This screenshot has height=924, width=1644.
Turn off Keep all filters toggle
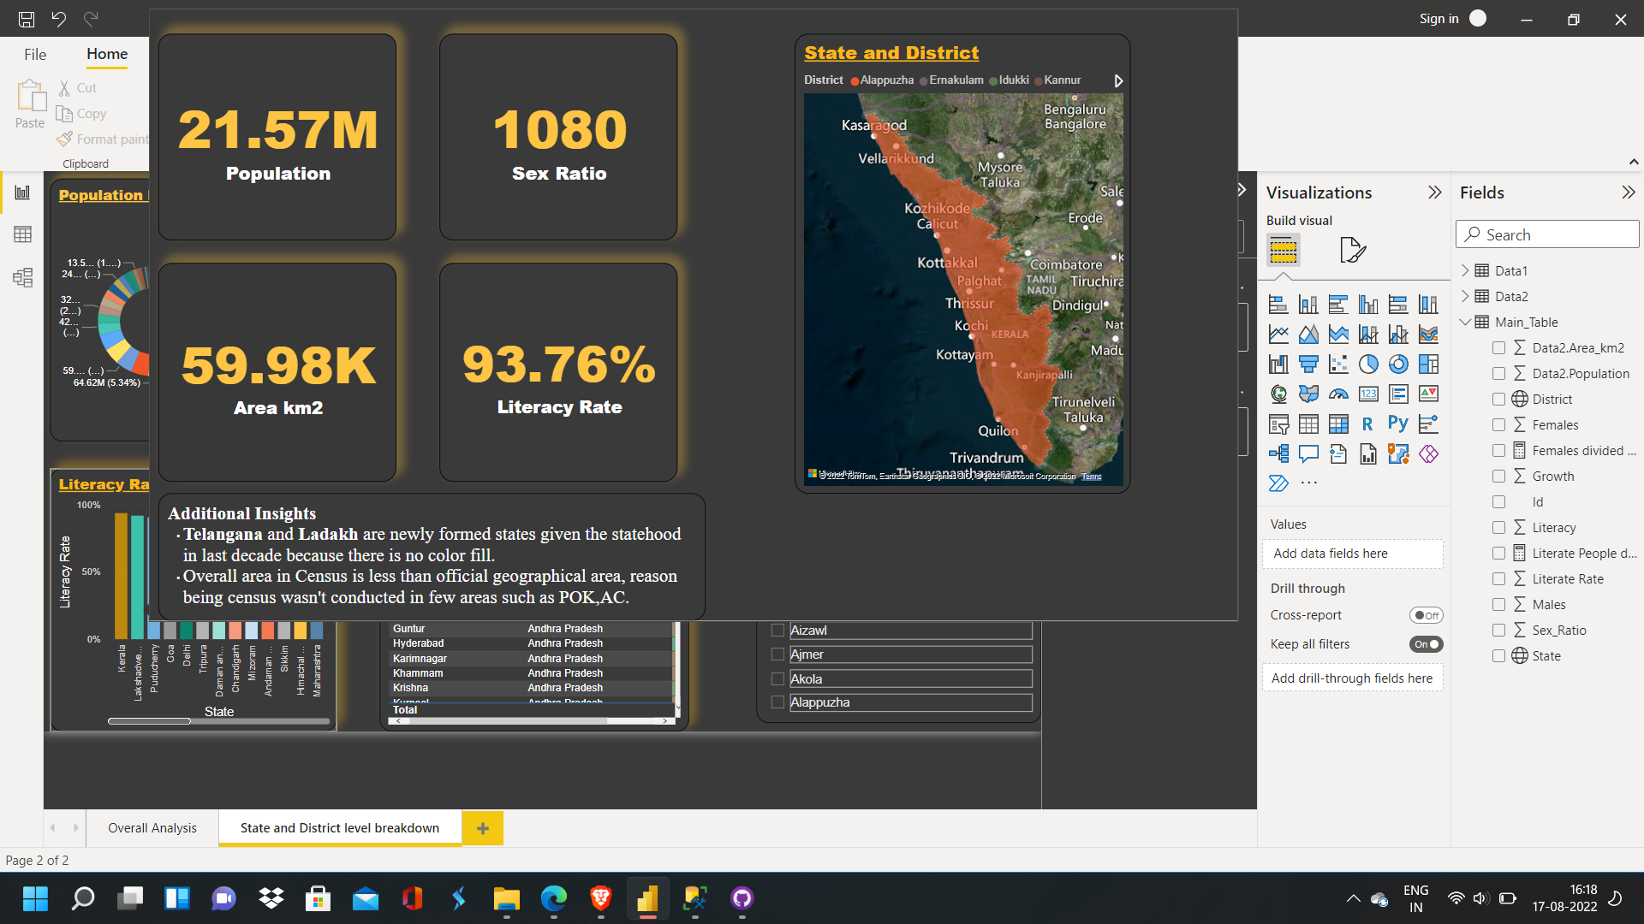(x=1427, y=644)
